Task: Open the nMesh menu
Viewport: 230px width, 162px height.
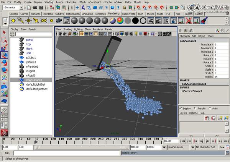Action: [x=82, y=2]
